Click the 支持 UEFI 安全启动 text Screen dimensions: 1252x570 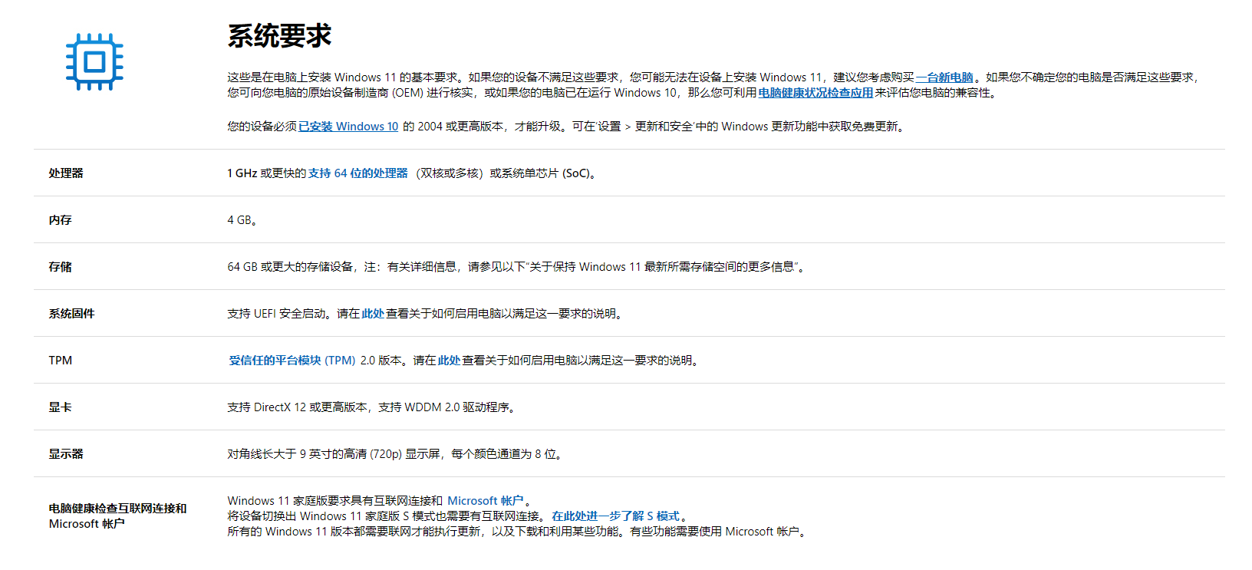(276, 314)
